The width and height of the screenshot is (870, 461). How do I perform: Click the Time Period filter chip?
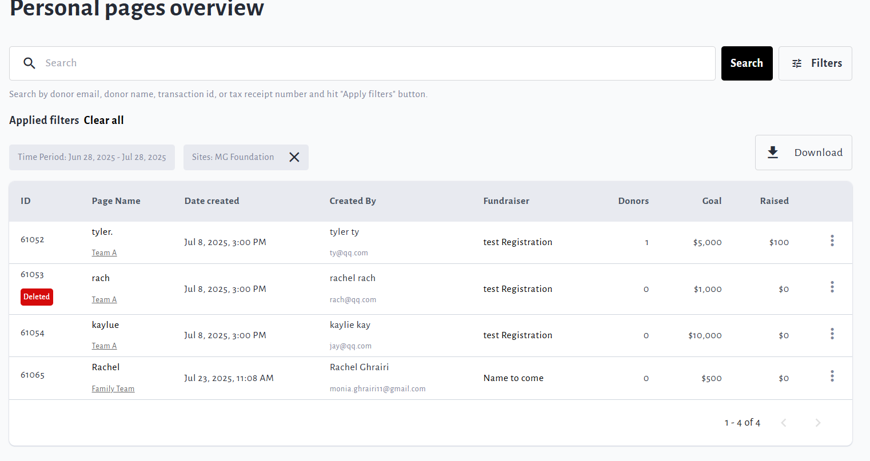92,157
